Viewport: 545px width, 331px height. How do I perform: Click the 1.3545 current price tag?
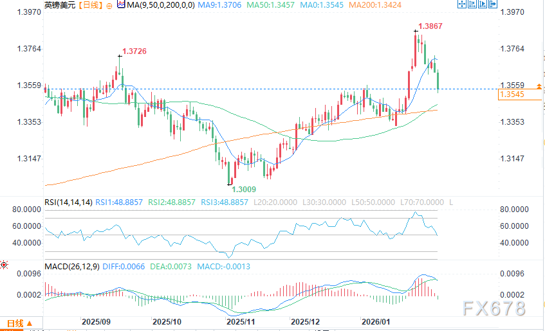pos(512,95)
